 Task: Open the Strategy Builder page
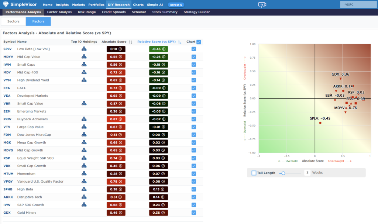[x=197, y=12]
